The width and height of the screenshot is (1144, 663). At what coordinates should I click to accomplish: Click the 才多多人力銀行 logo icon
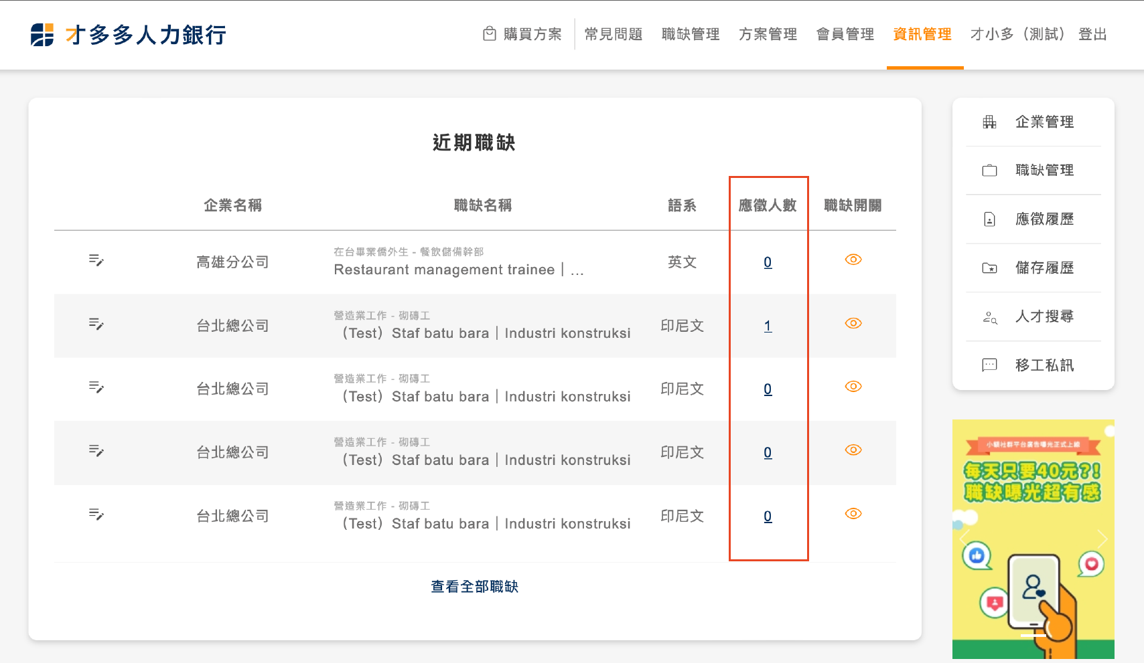tap(42, 35)
